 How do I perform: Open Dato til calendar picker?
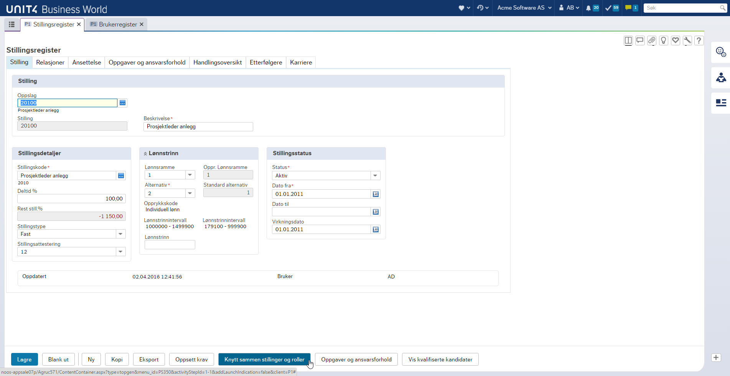point(376,212)
